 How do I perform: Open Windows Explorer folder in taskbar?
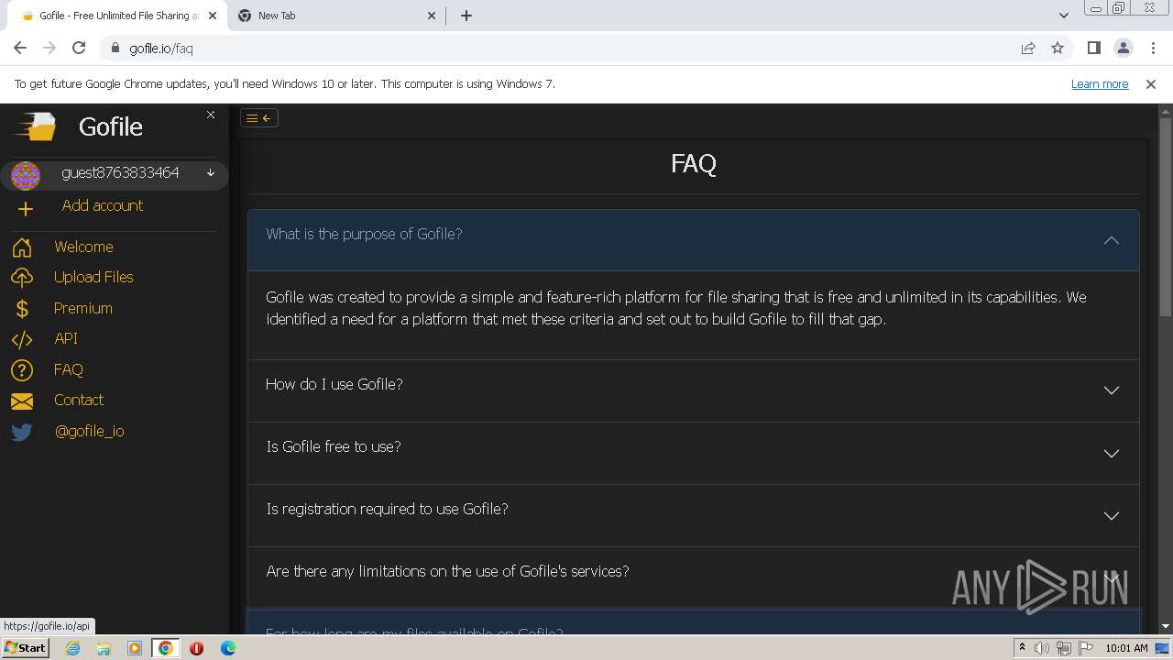pos(104,648)
